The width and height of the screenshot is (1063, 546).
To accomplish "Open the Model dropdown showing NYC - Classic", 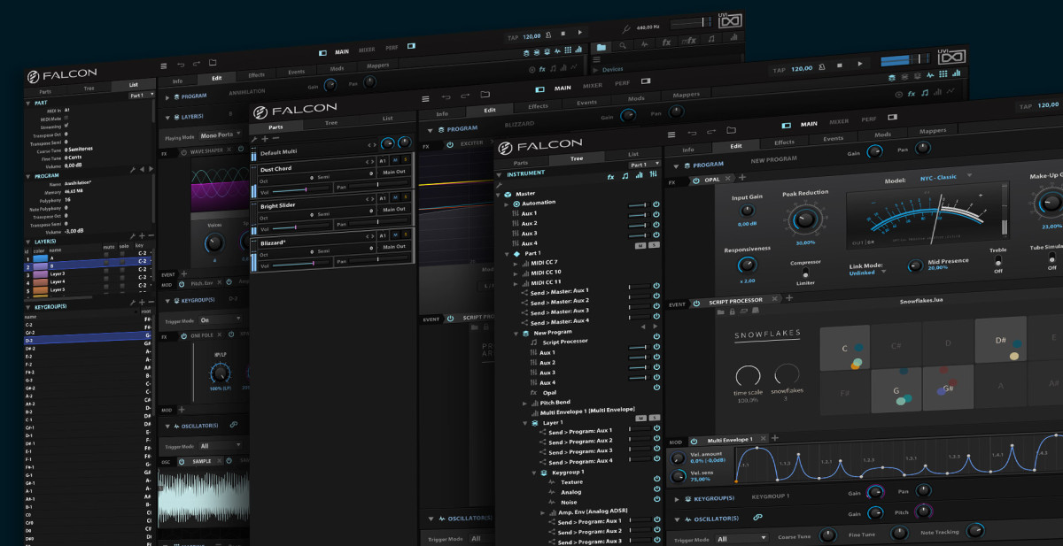I will pos(946,177).
